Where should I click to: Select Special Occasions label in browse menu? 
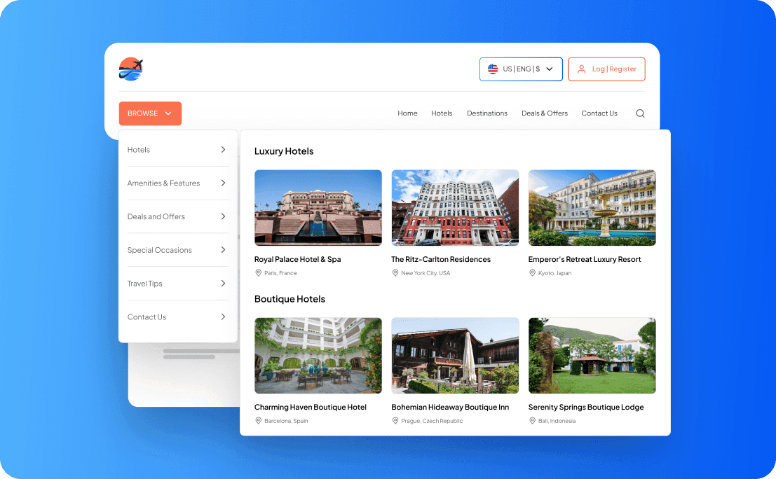159,250
